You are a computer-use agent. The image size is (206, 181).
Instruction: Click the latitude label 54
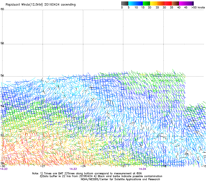[x=2, y=106]
